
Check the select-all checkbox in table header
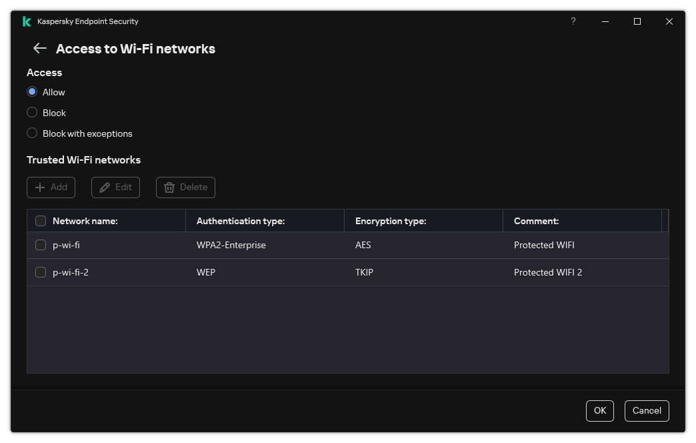click(41, 220)
